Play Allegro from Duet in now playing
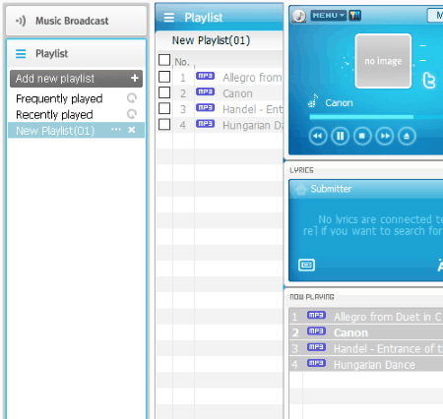This screenshot has height=419, width=443. pyautogui.click(x=366, y=317)
